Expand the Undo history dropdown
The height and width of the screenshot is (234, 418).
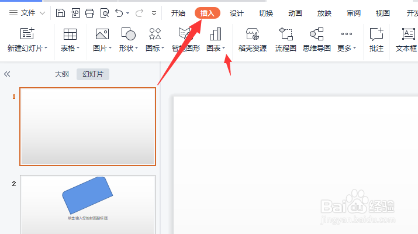127,13
